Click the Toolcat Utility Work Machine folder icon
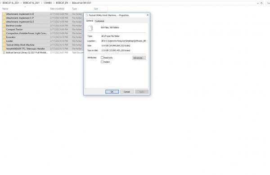270x175 pixels. click(x=4, y=45)
